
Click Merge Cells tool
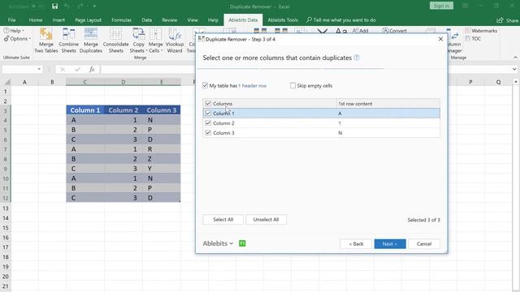coord(155,41)
